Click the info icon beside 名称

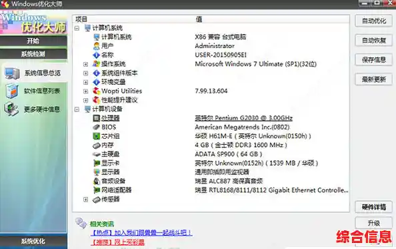(96, 55)
